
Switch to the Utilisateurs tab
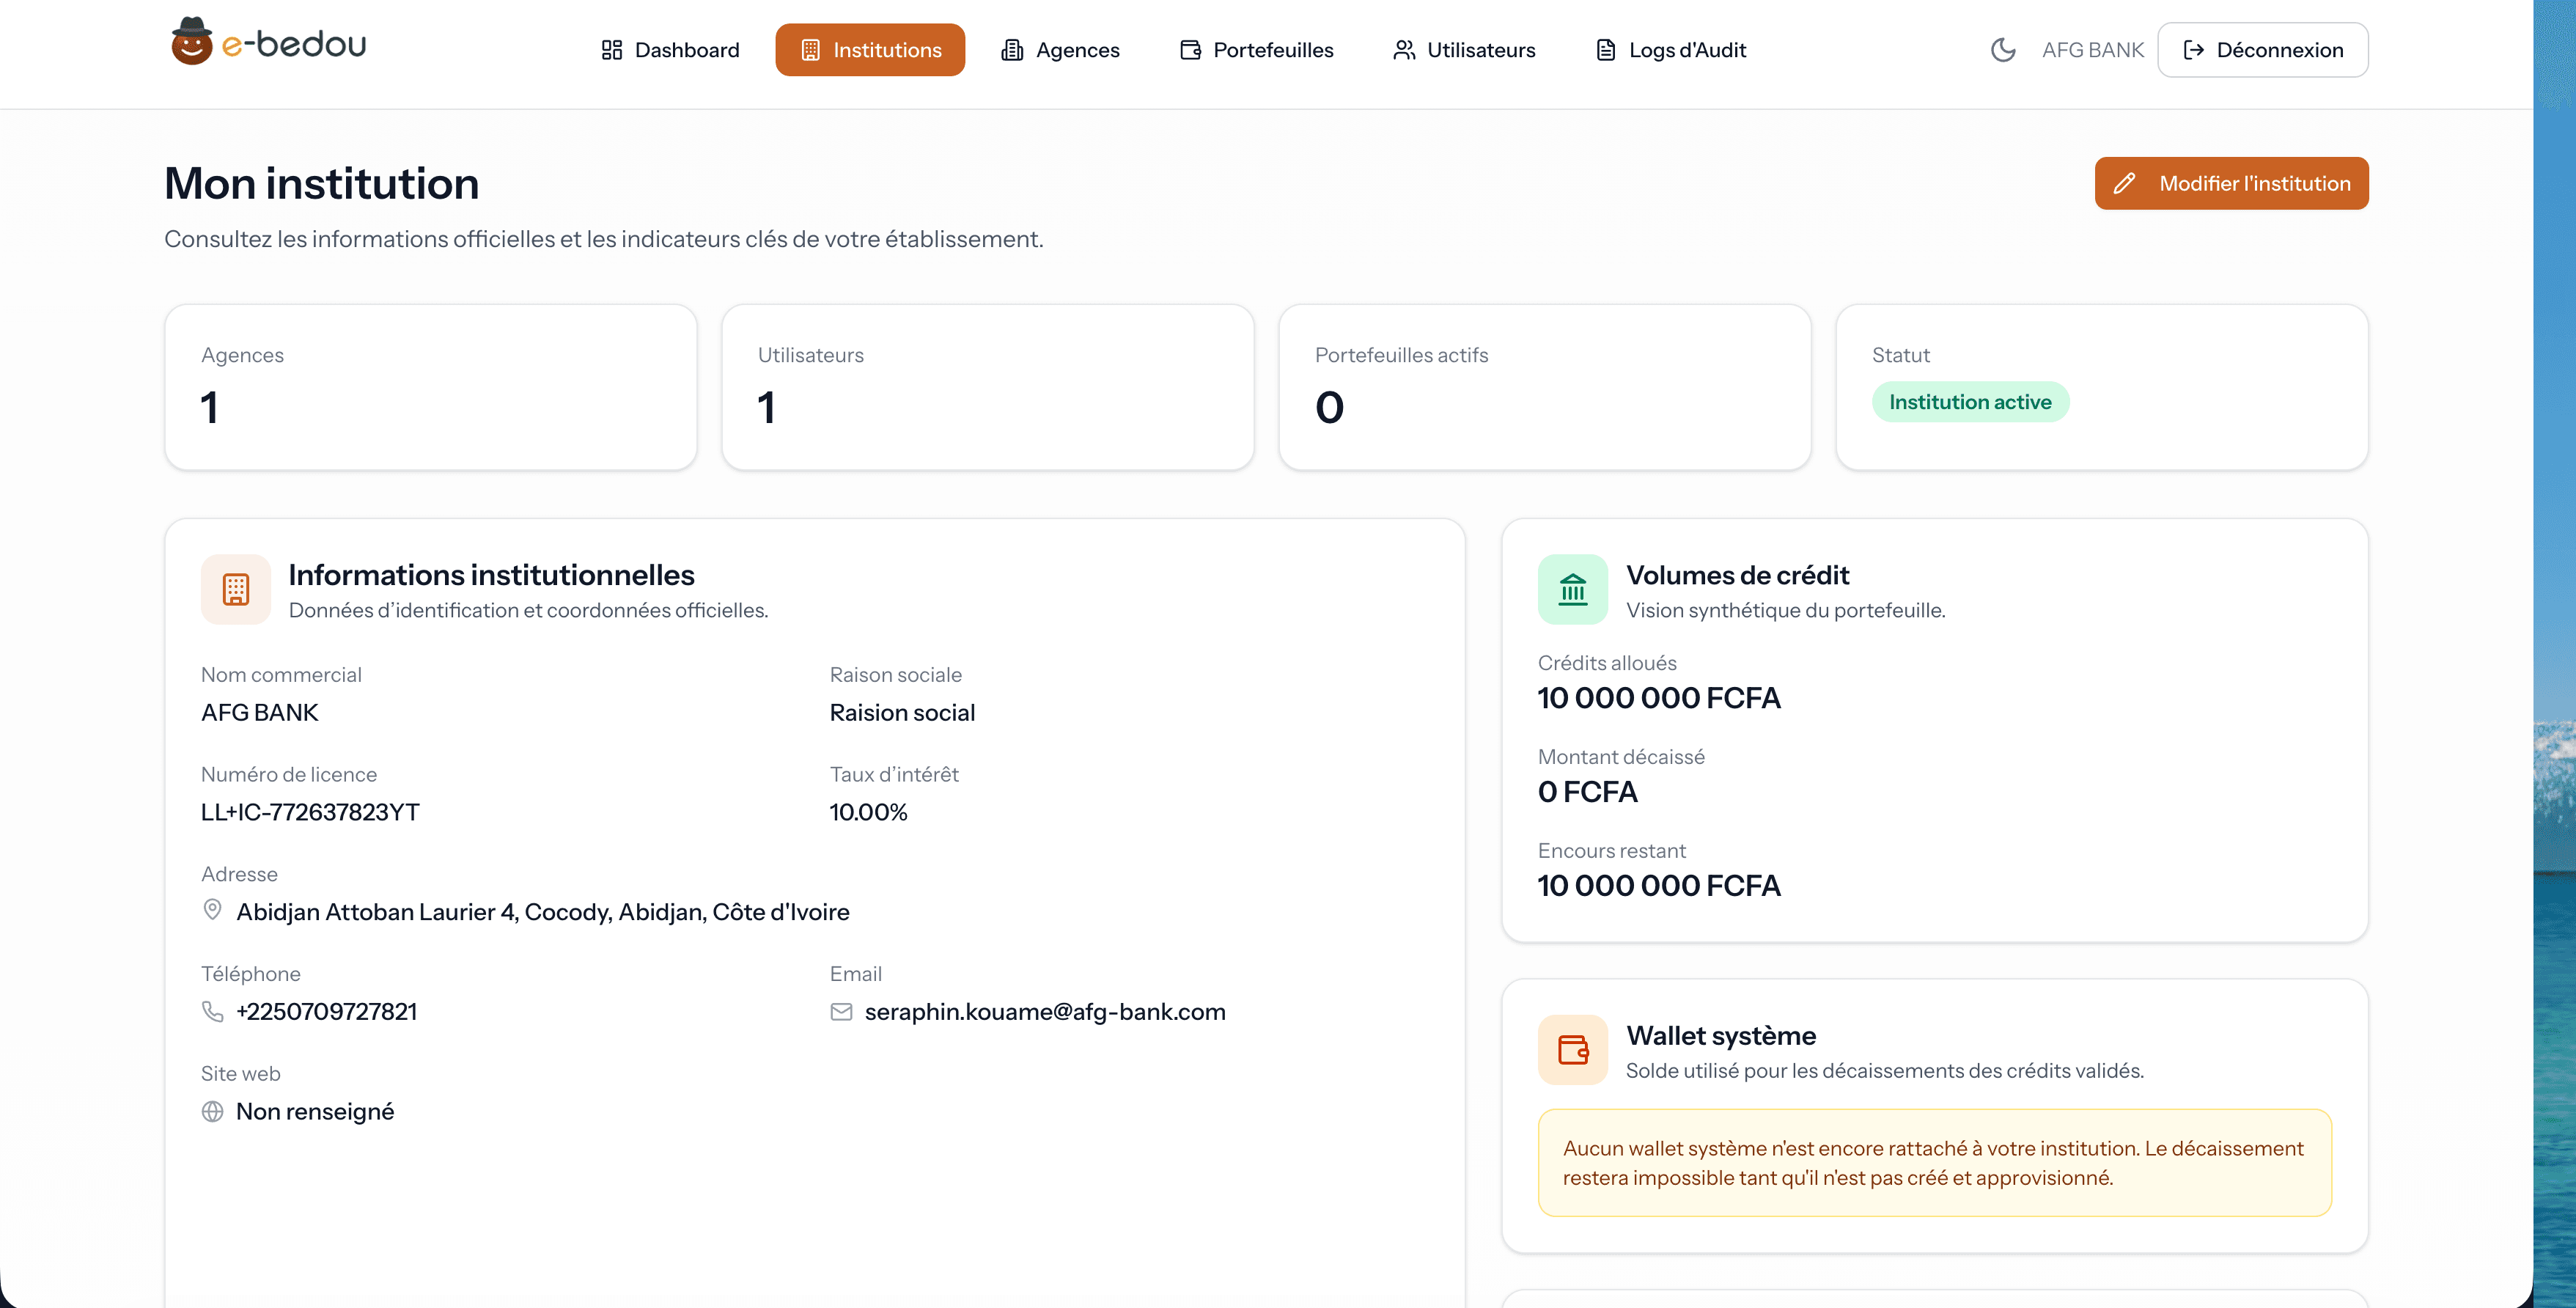click(x=1464, y=50)
